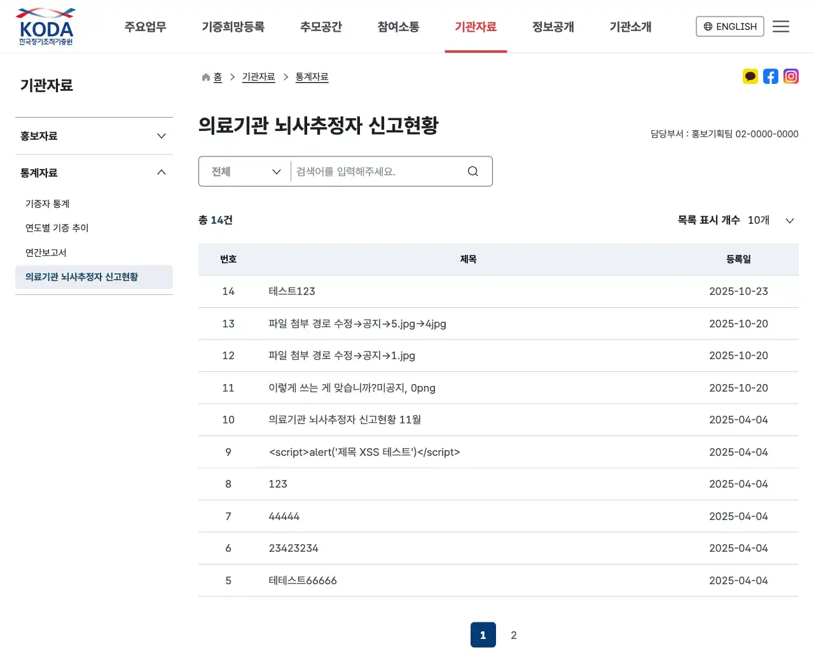This screenshot has height=651, width=814.
Task: Click the home icon in the breadcrumb
Action: click(205, 76)
